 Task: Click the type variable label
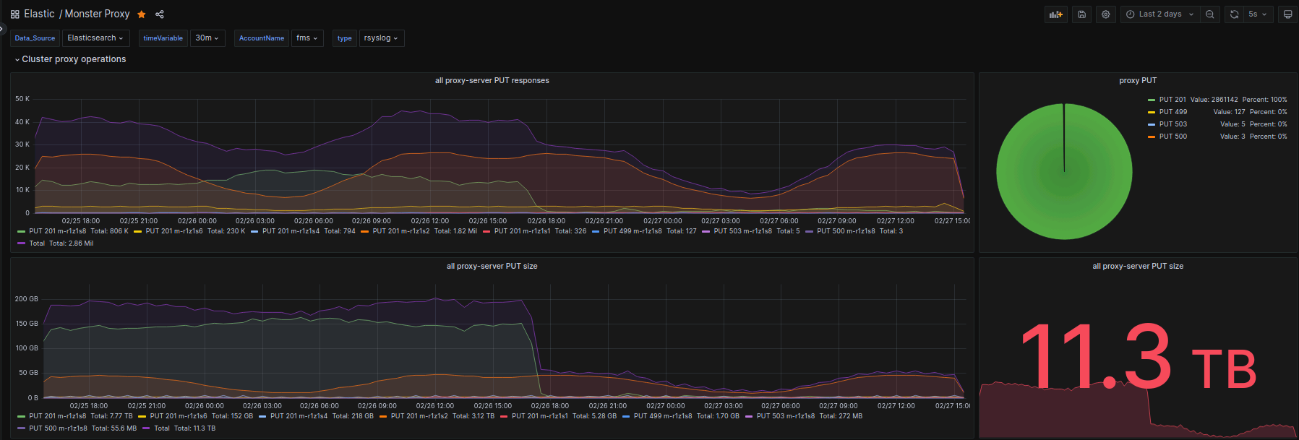[x=344, y=38]
